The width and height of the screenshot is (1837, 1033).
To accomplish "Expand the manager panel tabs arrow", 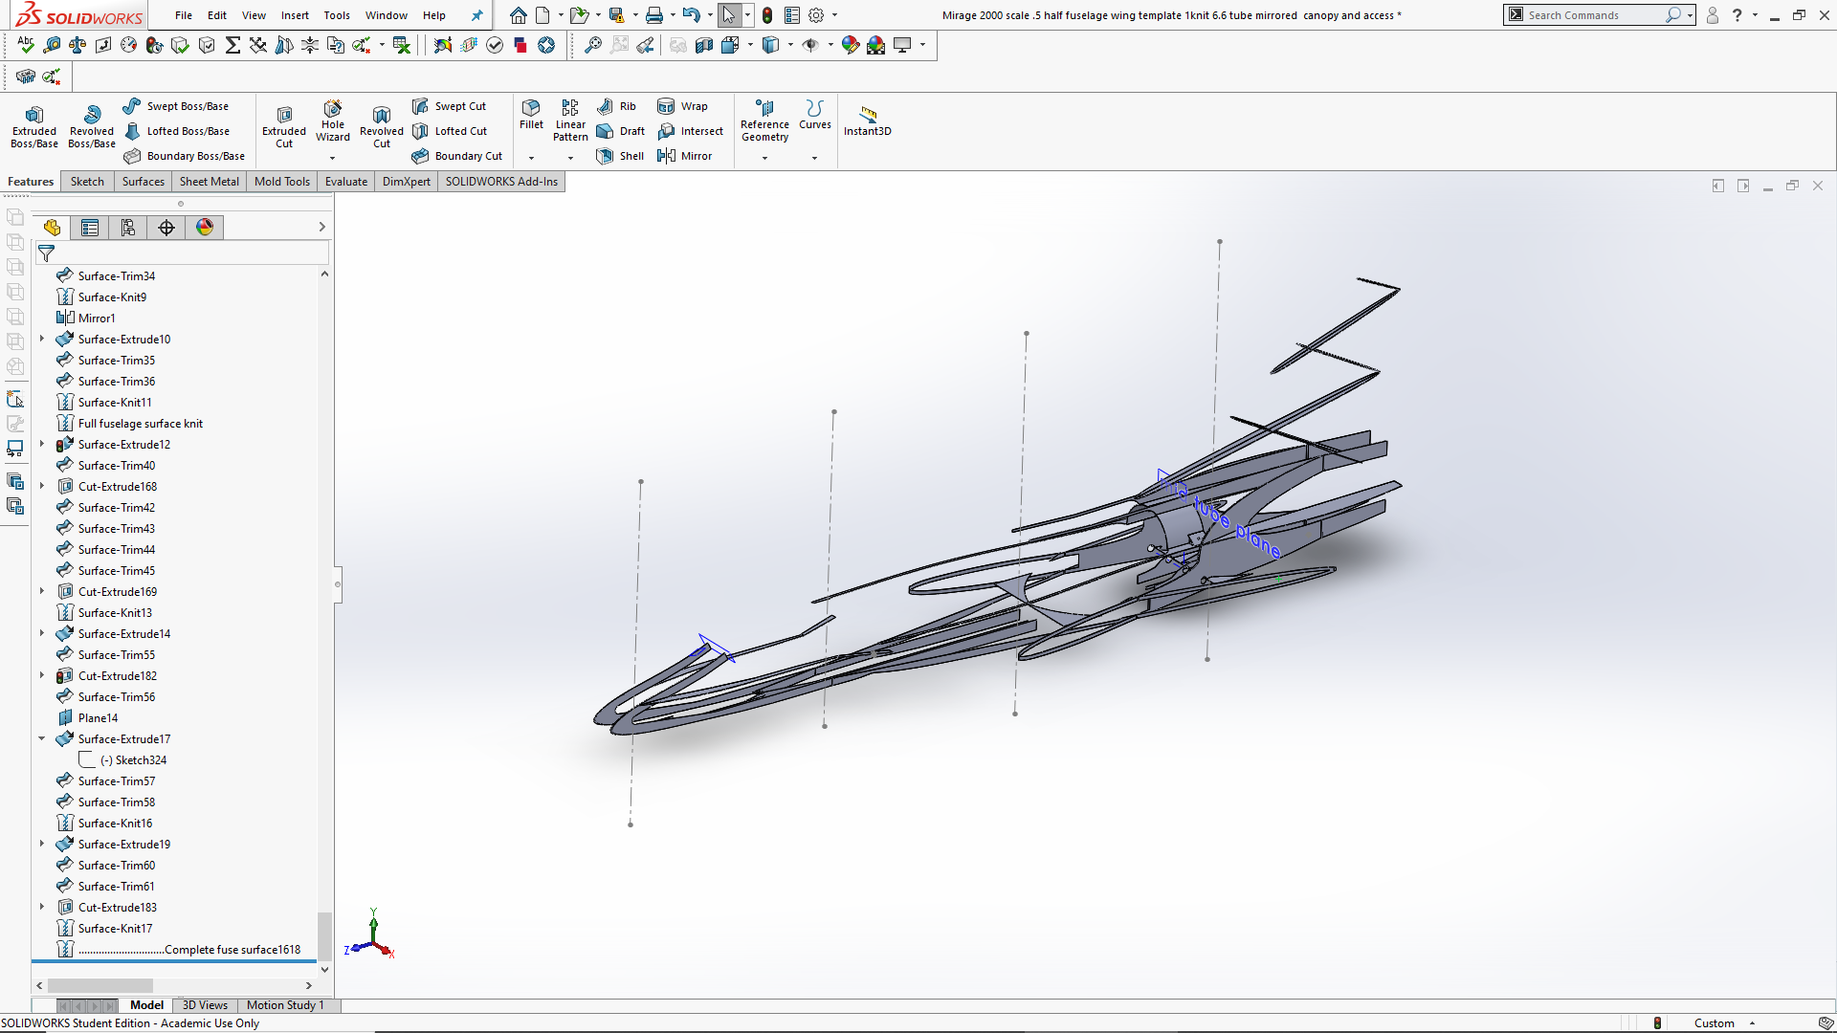I will (x=322, y=227).
